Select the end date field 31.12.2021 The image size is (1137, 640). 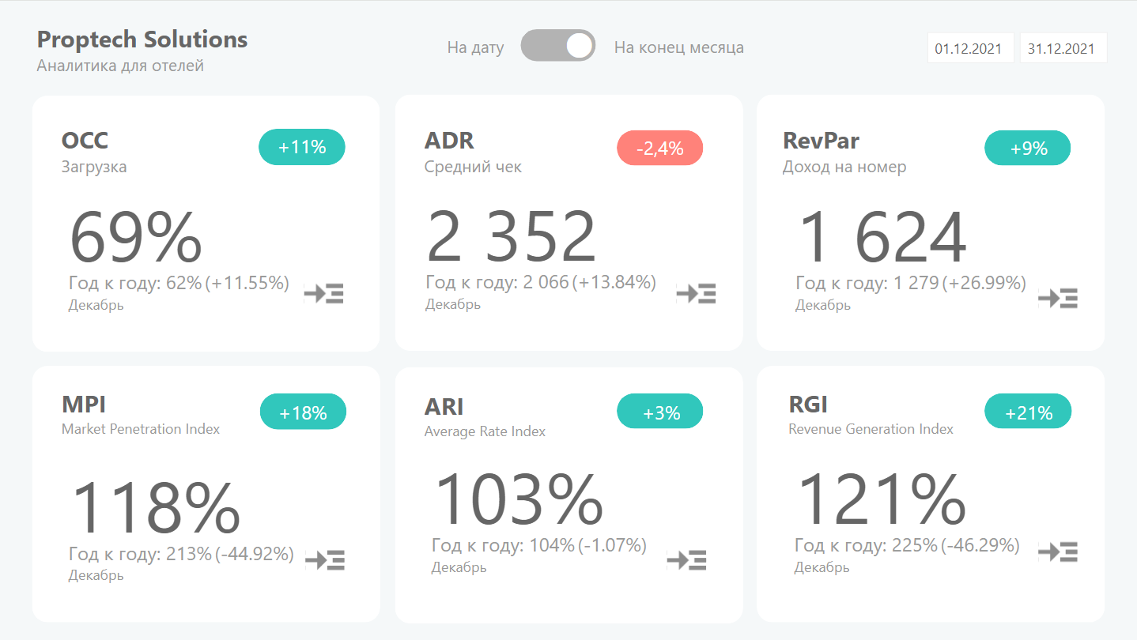(1063, 48)
